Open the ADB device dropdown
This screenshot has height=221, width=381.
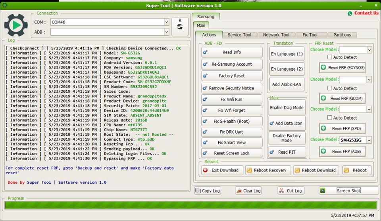(x=166, y=32)
